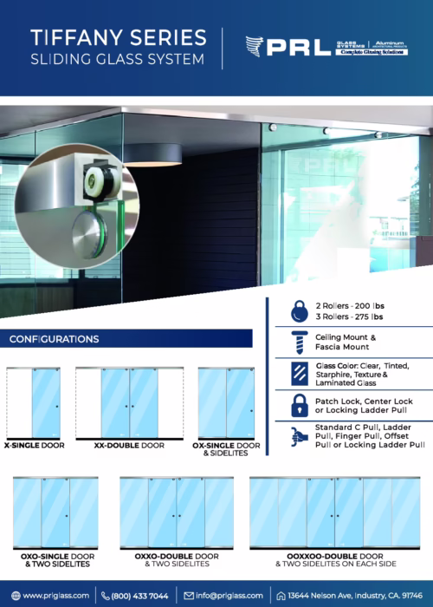Click the PRL tornado logo icon
This screenshot has height=607, width=433.
pyautogui.click(x=255, y=47)
